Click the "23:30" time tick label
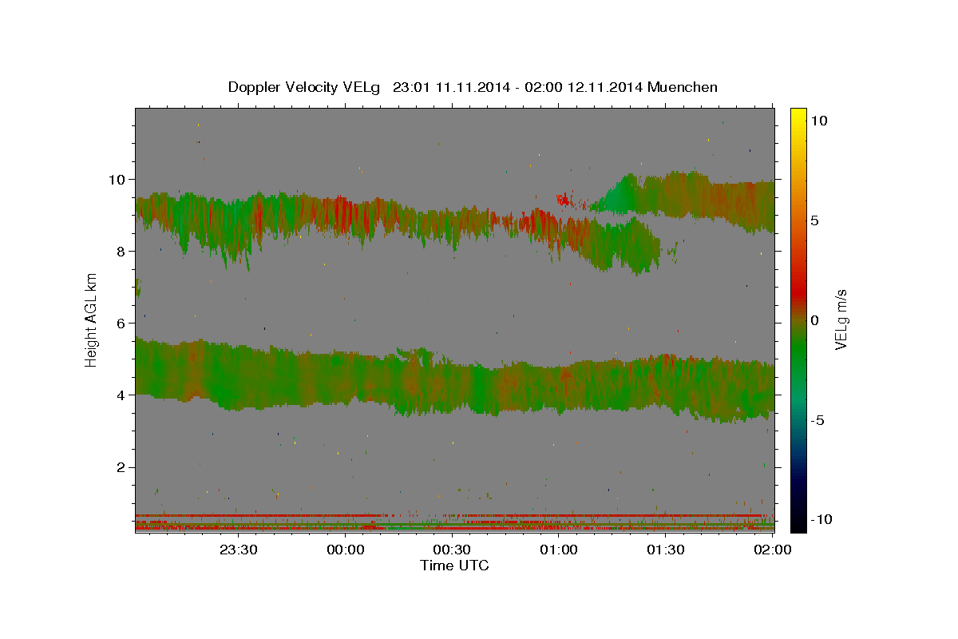 point(239,550)
